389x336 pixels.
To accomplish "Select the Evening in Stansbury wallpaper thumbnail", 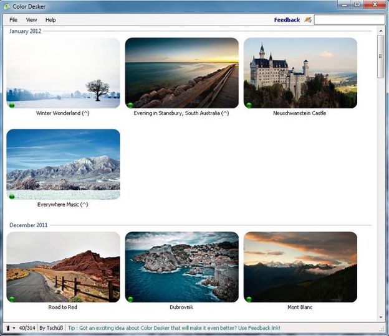I will 182,73.
